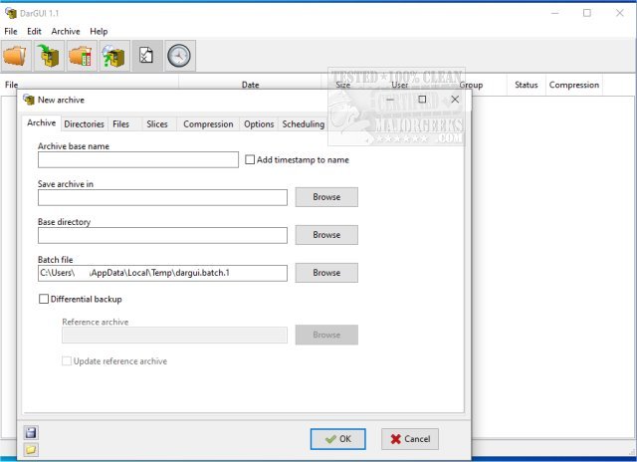Click Browse next to Batch file
637x462 pixels.
pyautogui.click(x=326, y=273)
